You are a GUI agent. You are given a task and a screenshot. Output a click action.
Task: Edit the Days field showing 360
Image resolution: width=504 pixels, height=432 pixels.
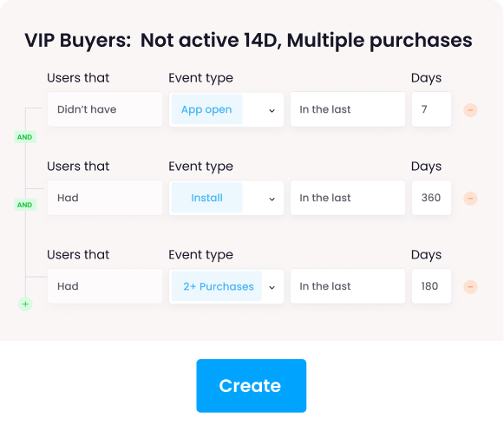click(x=431, y=198)
